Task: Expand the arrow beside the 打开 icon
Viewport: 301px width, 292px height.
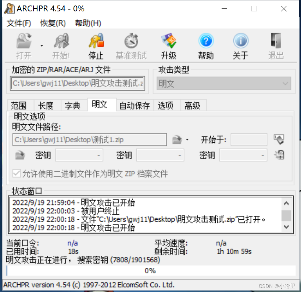Action: 42,46
